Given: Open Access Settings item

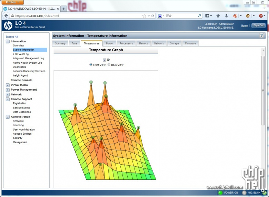Looking at the screenshot, I should [22, 134].
